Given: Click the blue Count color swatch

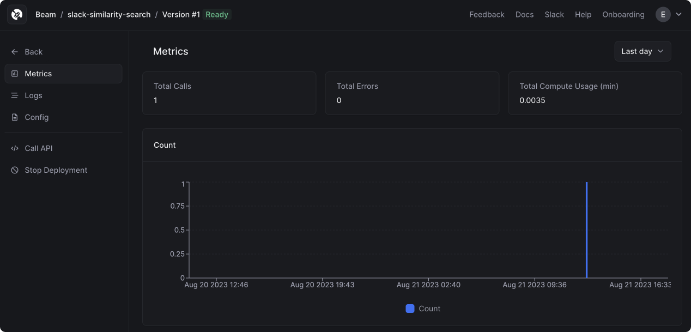Looking at the screenshot, I should coord(410,309).
